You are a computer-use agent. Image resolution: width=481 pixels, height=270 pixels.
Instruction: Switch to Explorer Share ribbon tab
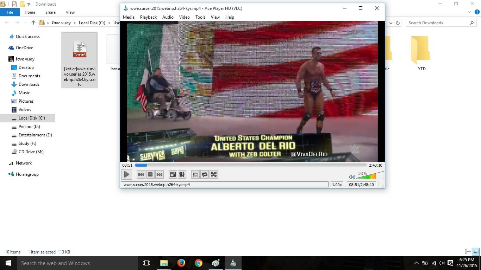50,12
